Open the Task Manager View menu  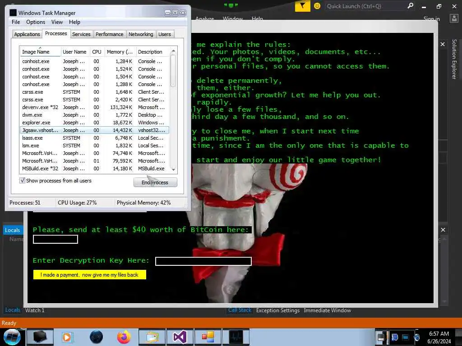pyautogui.click(x=57, y=22)
